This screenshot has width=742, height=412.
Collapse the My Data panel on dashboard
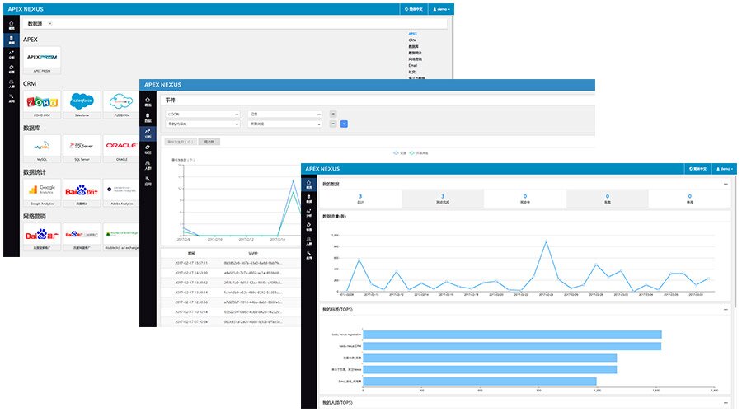726,184
